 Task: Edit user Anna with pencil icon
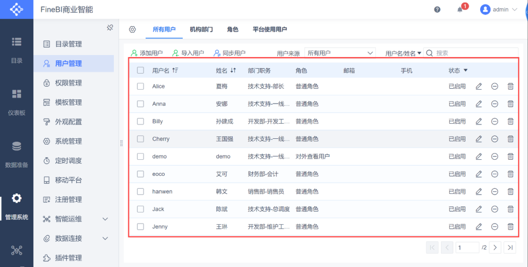click(x=479, y=104)
